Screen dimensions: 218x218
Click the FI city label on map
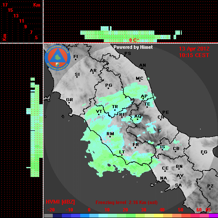[x=76, y=56]
